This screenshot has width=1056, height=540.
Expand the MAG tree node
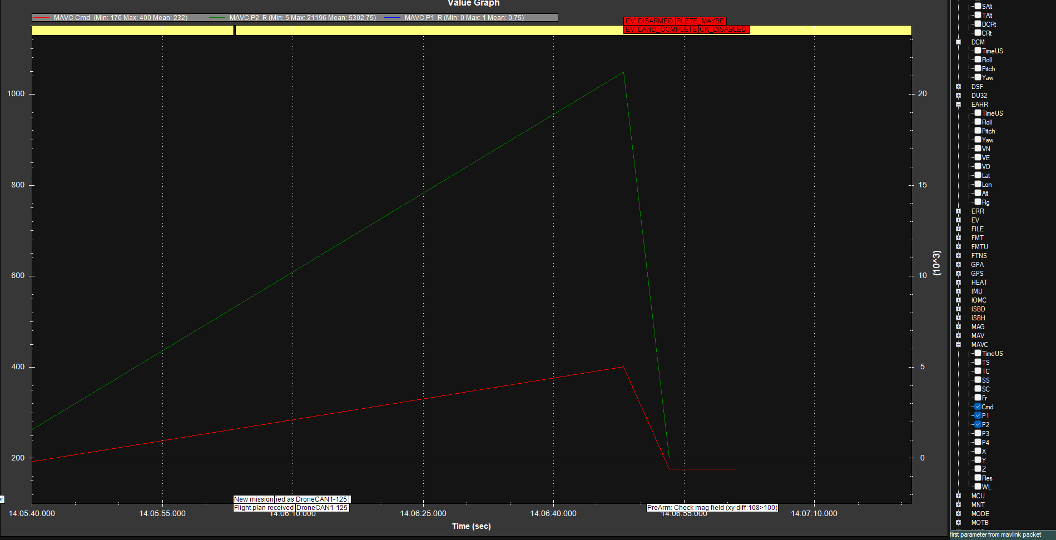point(958,327)
